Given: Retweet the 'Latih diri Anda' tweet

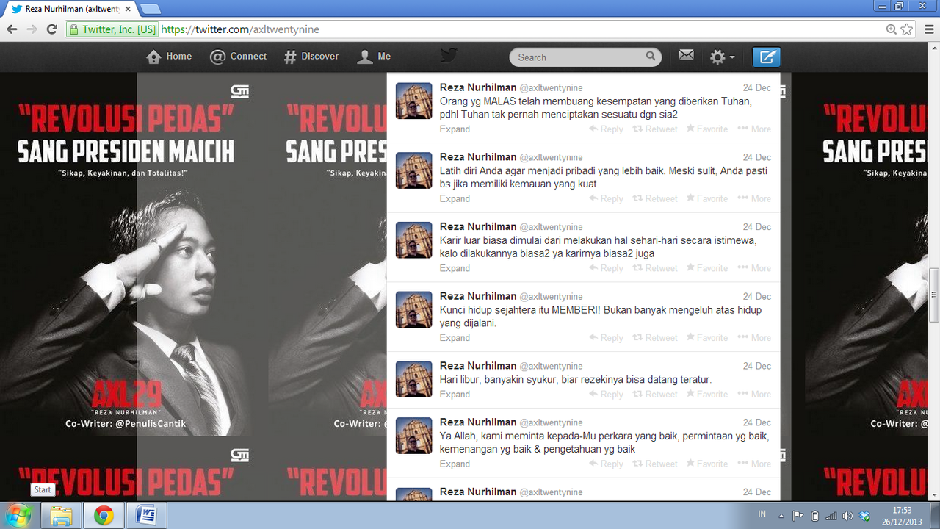Looking at the screenshot, I should (655, 199).
